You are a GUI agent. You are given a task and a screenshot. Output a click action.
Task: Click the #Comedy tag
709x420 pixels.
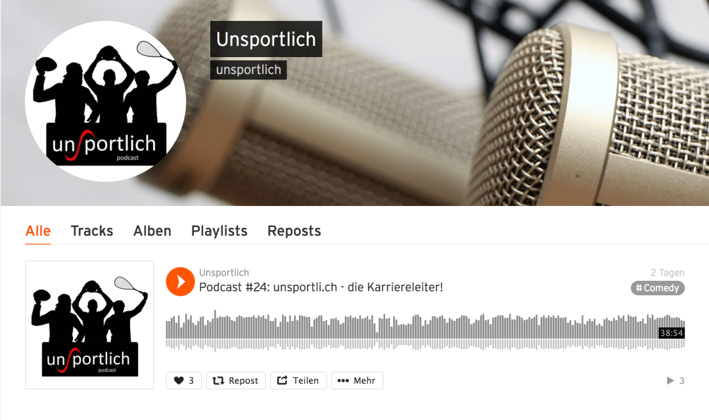[x=658, y=288]
